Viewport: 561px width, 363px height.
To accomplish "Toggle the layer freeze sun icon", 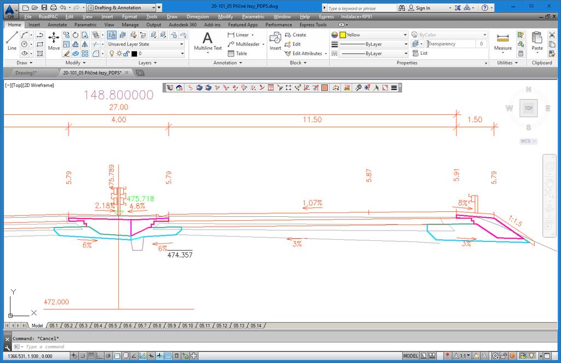I will point(119,54).
